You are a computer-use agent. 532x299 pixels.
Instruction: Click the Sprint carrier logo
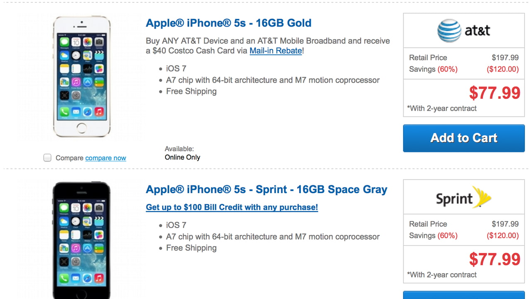point(463,197)
